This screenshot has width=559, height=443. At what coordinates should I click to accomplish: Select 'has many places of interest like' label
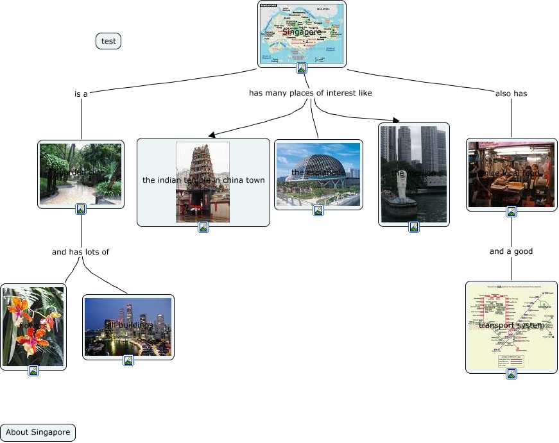[310, 93]
